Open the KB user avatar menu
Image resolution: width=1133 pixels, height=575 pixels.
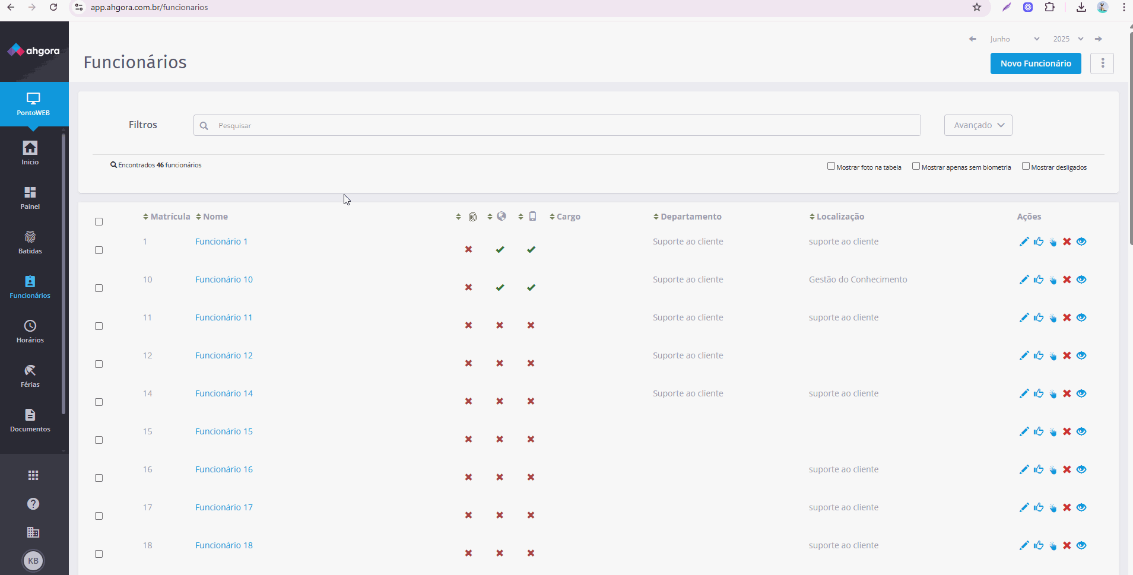pos(33,561)
